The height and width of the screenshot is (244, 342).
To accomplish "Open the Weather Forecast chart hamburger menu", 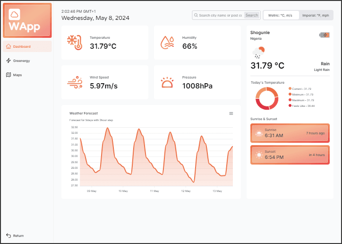I will (x=231, y=113).
